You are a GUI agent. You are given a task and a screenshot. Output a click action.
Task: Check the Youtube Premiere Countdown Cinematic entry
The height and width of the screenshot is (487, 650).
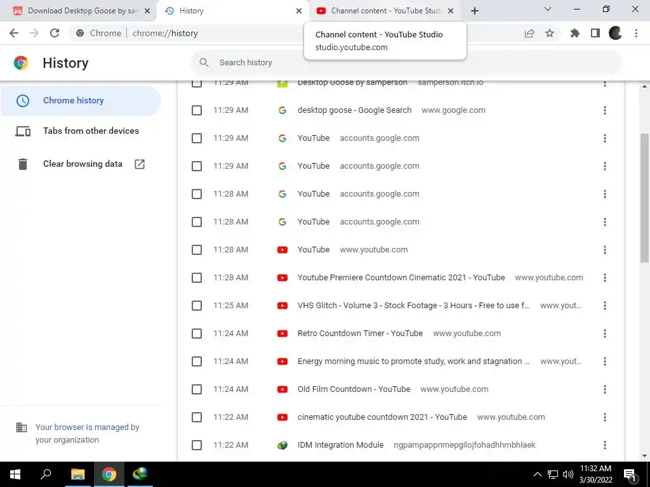197,278
